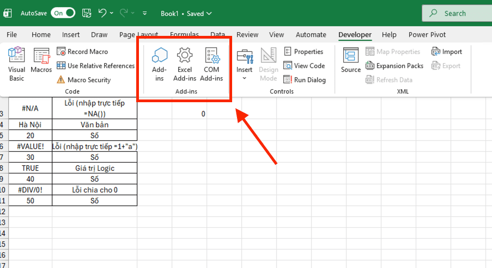Open the Power Pivot tab
The image size is (492, 268).
pyautogui.click(x=427, y=35)
